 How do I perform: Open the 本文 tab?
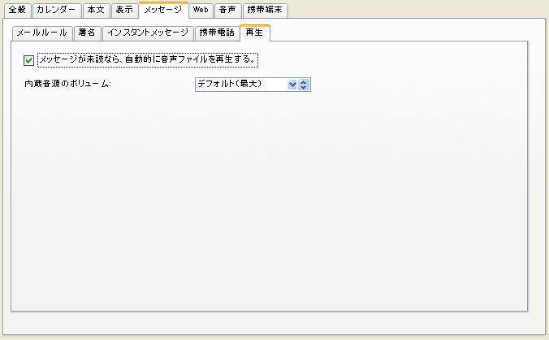coord(97,10)
